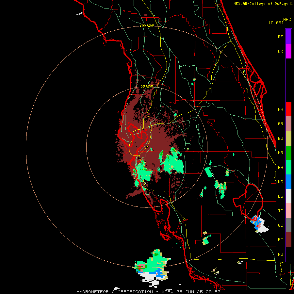
Task: Click the GC legend label
Action: tap(281, 225)
